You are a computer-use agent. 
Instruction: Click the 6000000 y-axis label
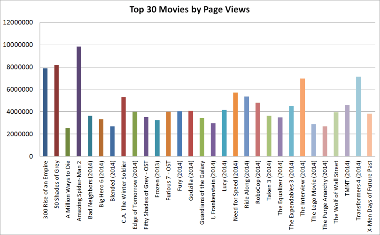(20, 89)
